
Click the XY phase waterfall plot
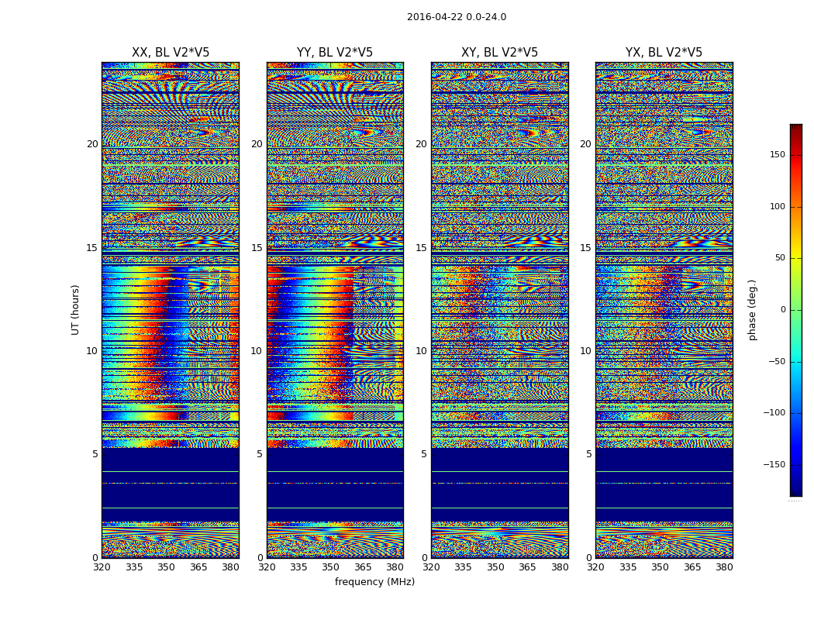pos(500,310)
